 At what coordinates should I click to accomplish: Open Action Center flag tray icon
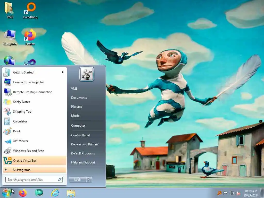[x=225, y=193]
